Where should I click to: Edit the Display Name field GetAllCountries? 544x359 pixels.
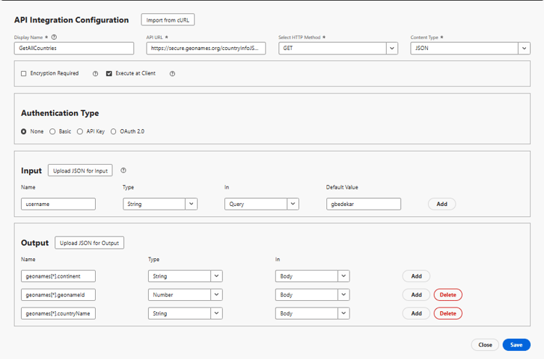coord(74,48)
